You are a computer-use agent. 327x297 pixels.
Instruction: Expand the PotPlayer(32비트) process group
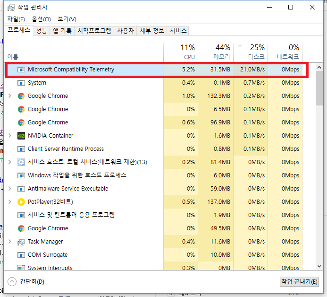click(9, 201)
